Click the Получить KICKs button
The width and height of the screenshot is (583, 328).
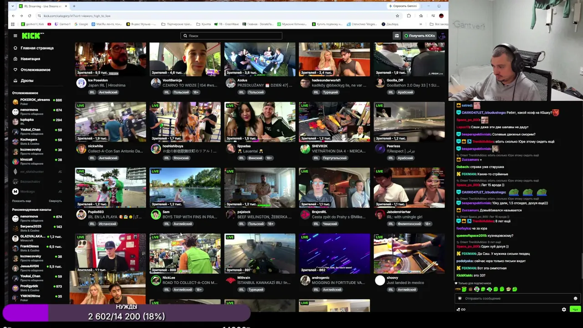419,36
